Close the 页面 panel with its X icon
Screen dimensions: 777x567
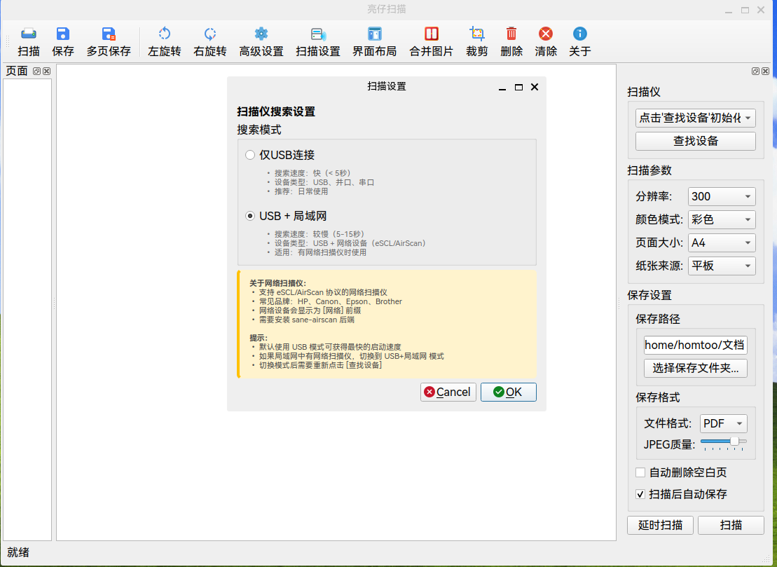coord(46,71)
